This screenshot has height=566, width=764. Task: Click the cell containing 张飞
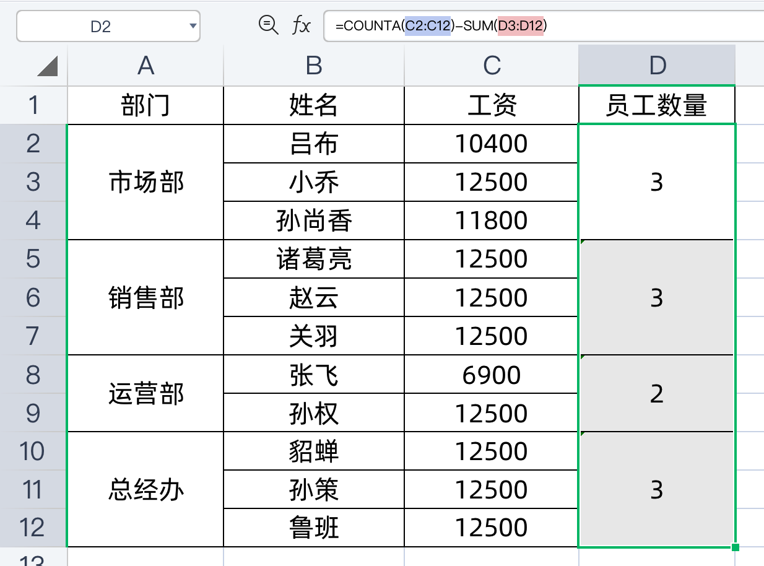coord(314,374)
